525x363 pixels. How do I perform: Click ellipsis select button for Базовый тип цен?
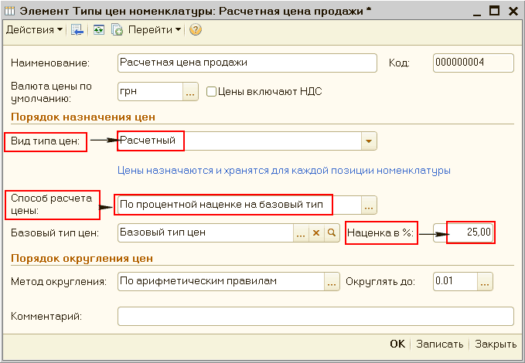coord(301,232)
